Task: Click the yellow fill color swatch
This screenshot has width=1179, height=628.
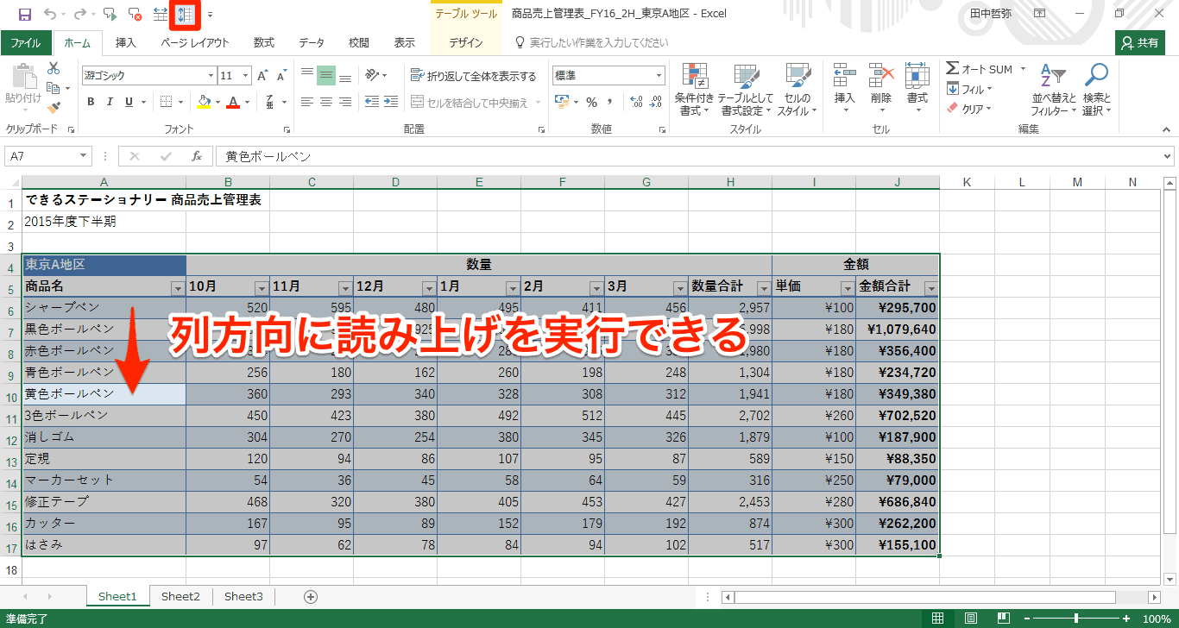Action: (204, 102)
